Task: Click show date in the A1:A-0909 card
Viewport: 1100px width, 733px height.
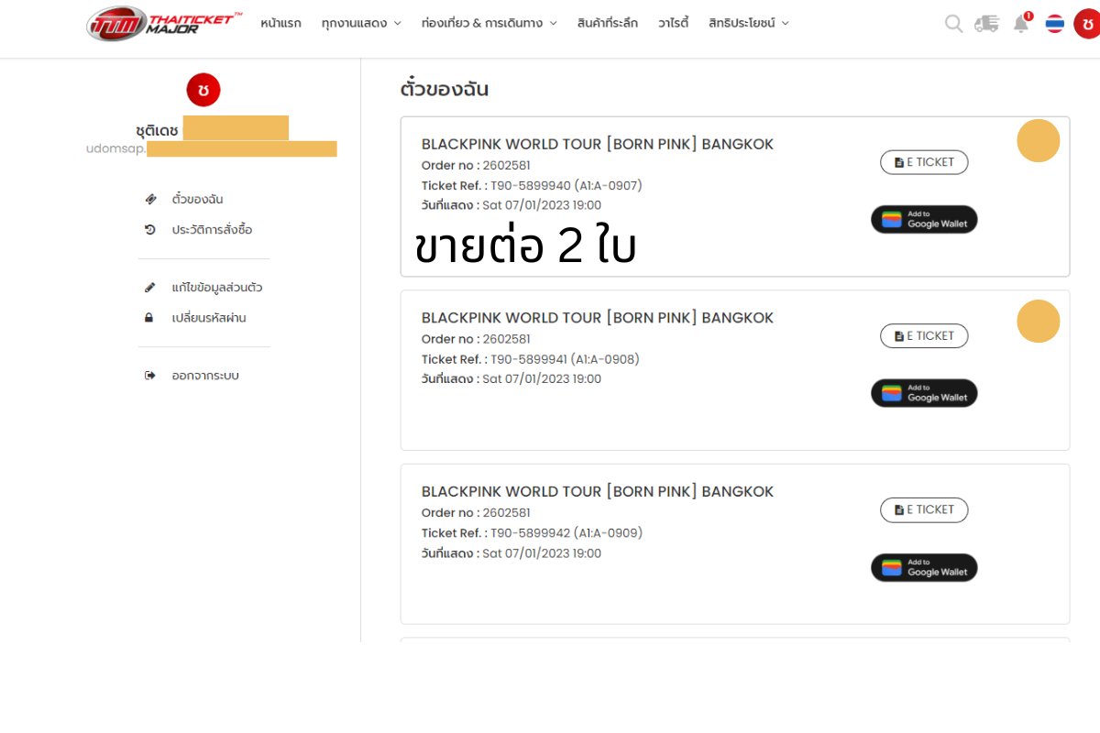Action: (x=511, y=553)
